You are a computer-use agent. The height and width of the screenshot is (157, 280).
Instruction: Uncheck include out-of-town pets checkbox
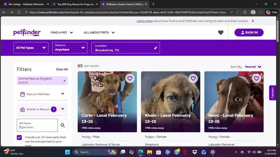(19, 137)
